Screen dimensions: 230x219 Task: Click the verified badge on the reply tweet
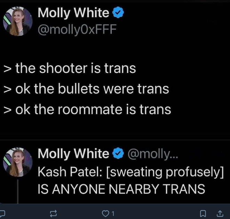[x=118, y=153]
